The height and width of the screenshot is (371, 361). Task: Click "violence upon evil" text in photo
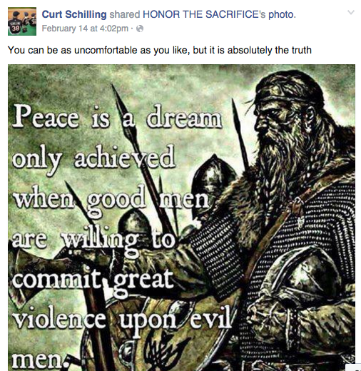tap(121, 320)
